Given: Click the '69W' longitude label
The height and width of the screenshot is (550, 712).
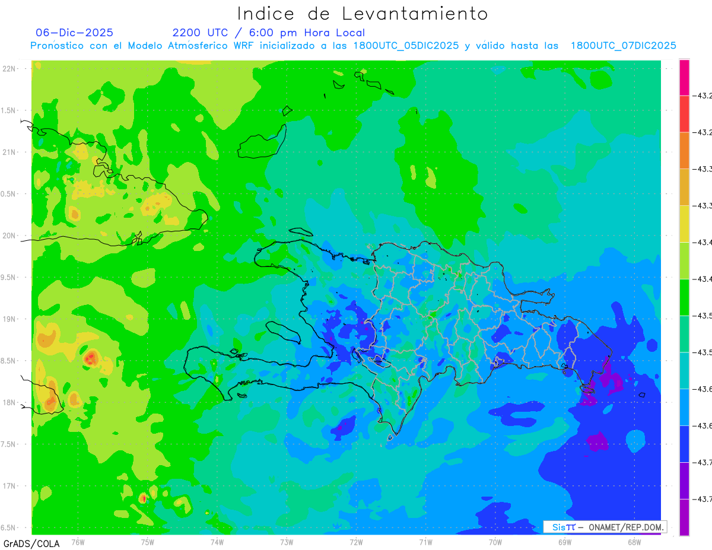Looking at the screenshot, I should [565, 542].
